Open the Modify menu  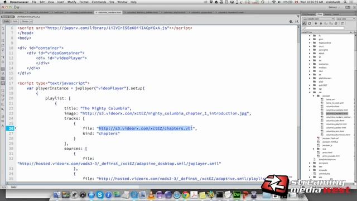click(x=72, y=2)
